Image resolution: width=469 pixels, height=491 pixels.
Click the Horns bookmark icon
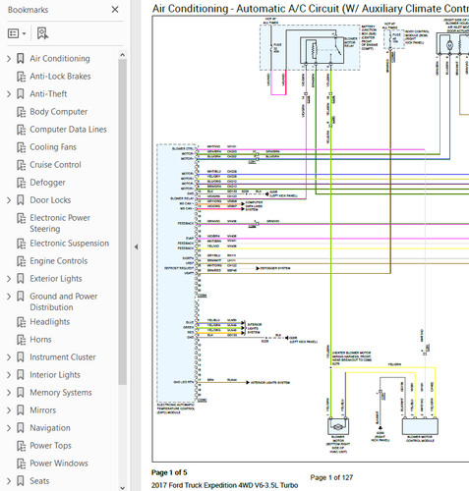click(22, 340)
